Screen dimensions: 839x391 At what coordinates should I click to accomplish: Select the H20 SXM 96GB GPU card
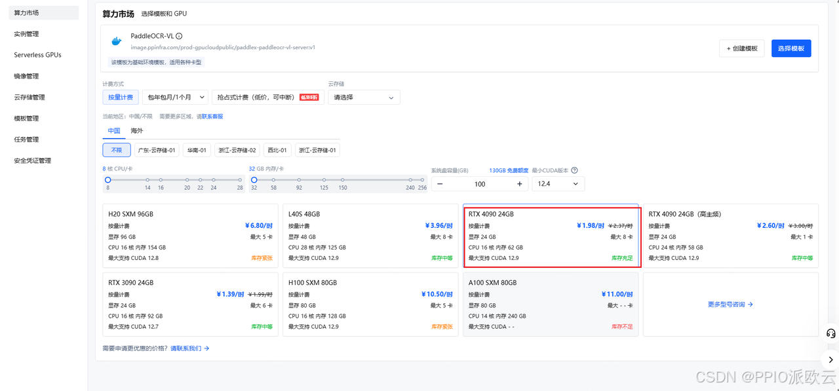click(190, 236)
